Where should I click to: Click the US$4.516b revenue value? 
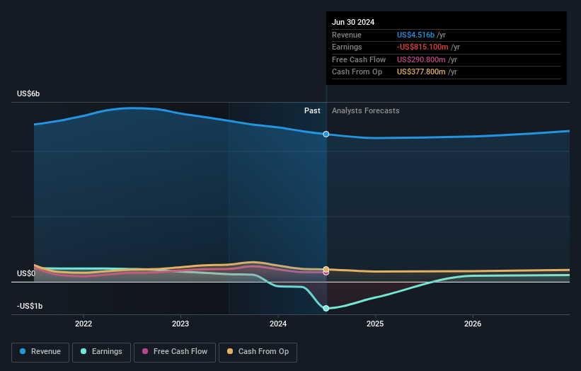coord(415,35)
